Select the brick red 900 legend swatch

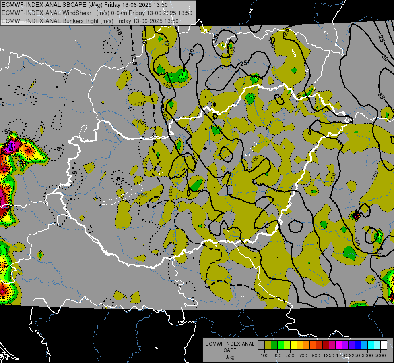(x=320, y=345)
